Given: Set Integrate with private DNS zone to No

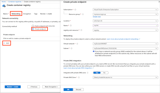Looking at the screenshot, I should 104,73.
